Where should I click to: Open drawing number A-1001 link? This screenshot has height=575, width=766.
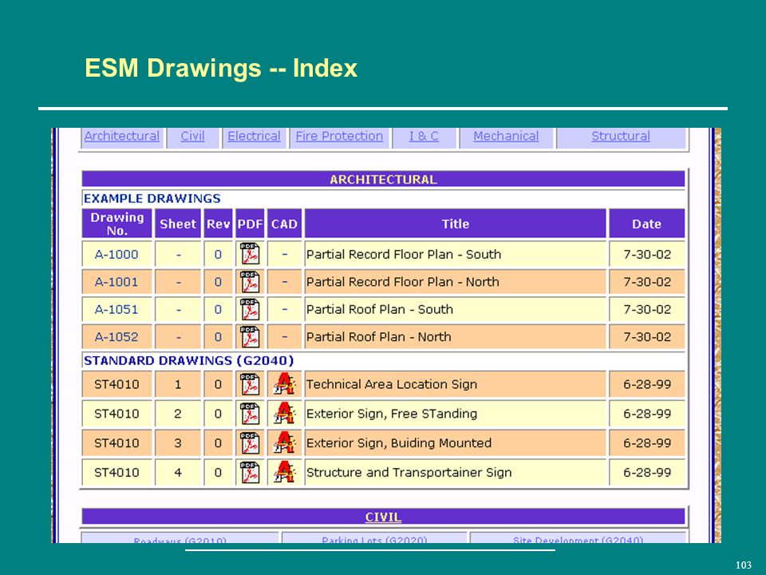(x=116, y=282)
